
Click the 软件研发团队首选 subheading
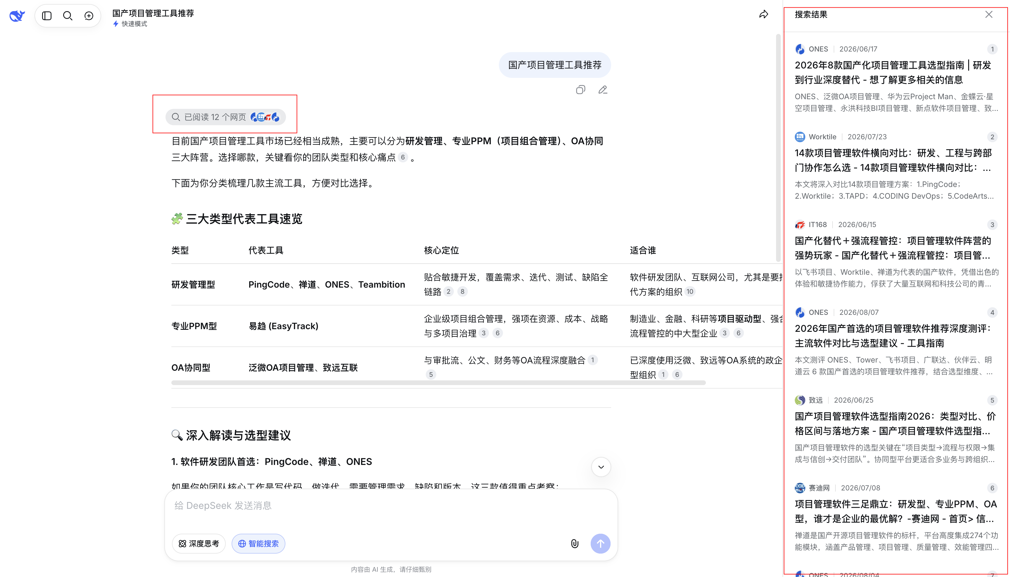coord(272,462)
